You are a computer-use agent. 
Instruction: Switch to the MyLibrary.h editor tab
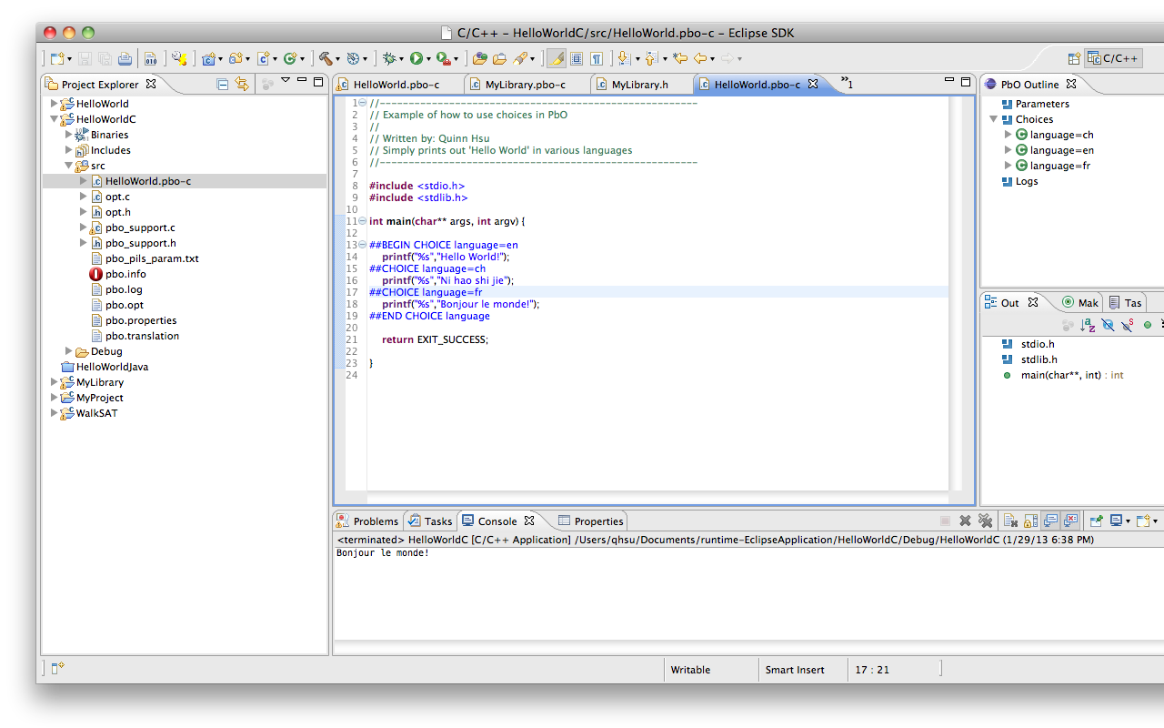[x=639, y=85]
